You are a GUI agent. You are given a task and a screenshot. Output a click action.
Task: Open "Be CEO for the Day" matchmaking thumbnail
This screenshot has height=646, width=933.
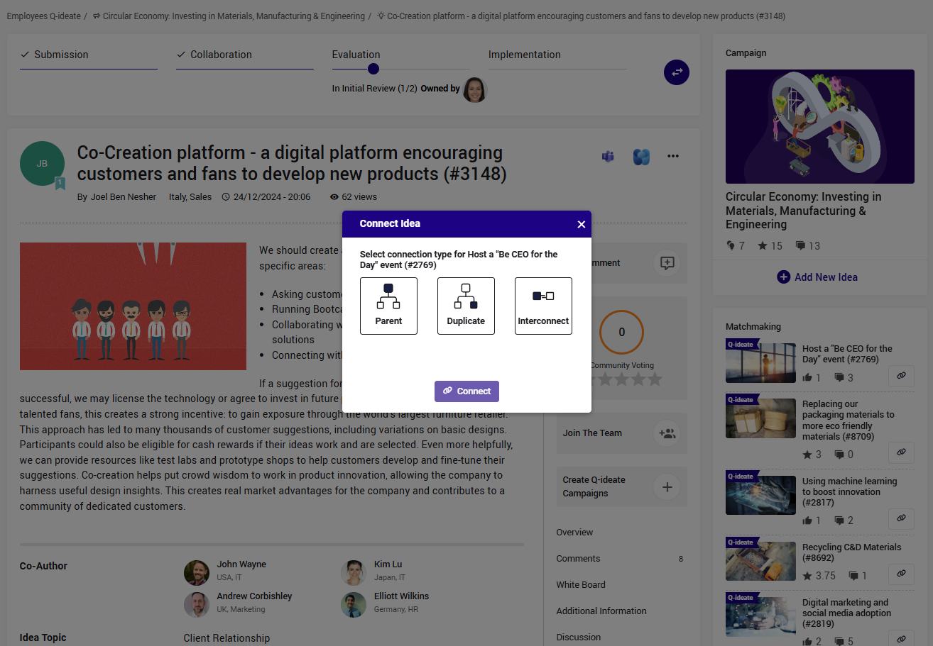tap(760, 363)
